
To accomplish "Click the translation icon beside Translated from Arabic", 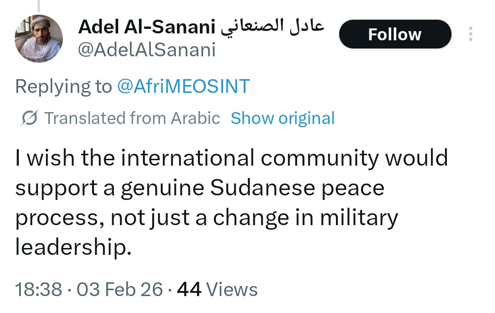I will point(30,119).
